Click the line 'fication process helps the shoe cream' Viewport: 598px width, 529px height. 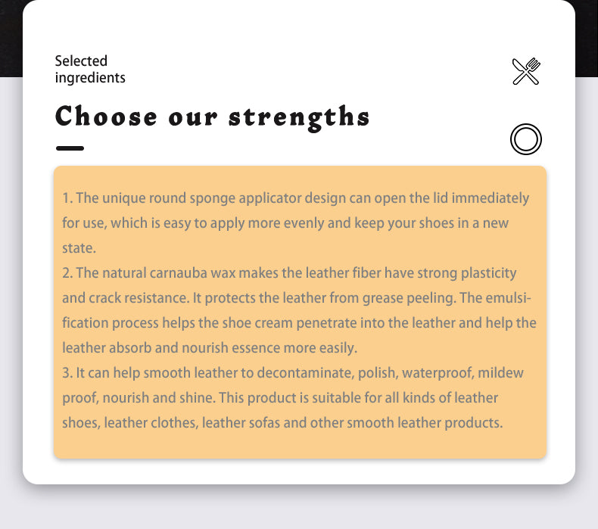299,322
